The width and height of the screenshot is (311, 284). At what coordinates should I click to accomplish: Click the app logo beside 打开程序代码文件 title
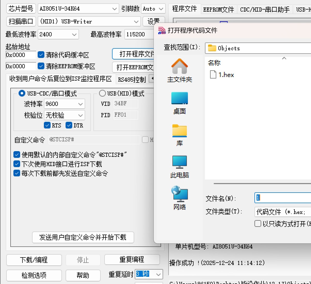click(x=162, y=30)
